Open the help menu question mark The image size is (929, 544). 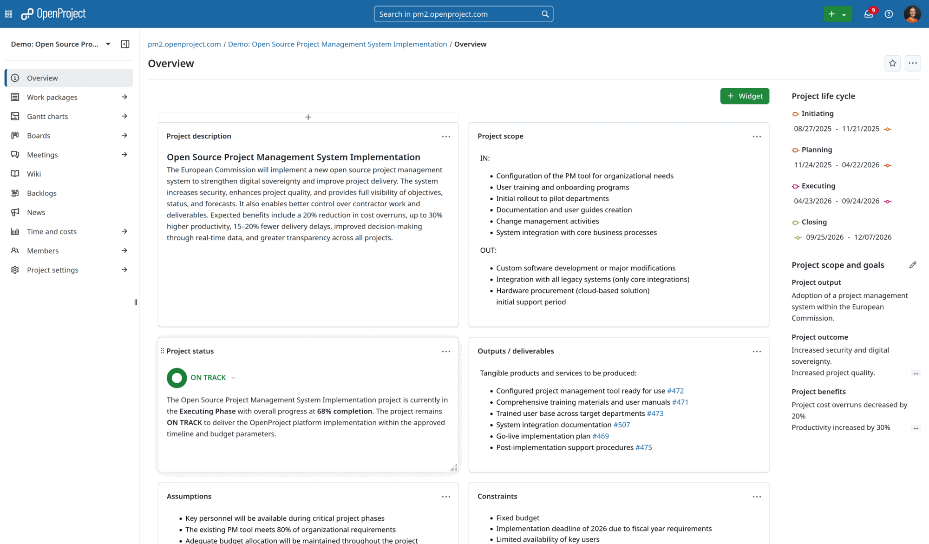click(889, 14)
